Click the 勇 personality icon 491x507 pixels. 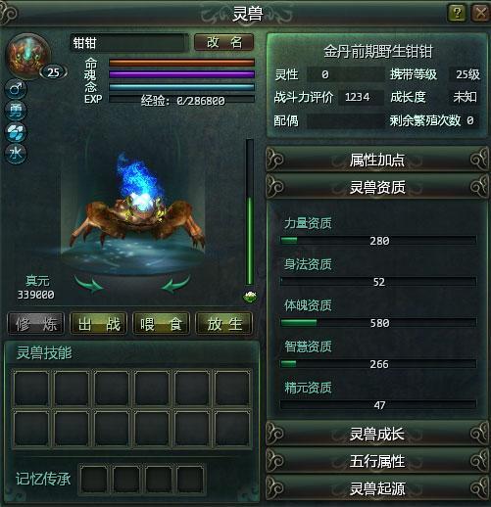pos(16,111)
